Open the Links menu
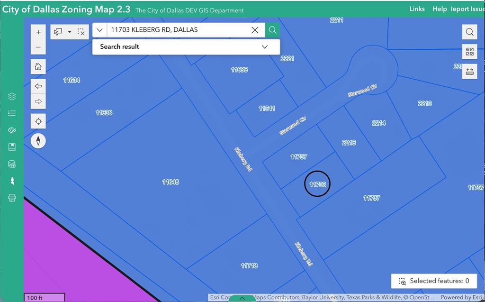Screen dimensions: 485x302 pos(417,9)
